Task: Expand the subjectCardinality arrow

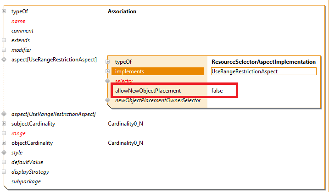Action: (x=4, y=124)
